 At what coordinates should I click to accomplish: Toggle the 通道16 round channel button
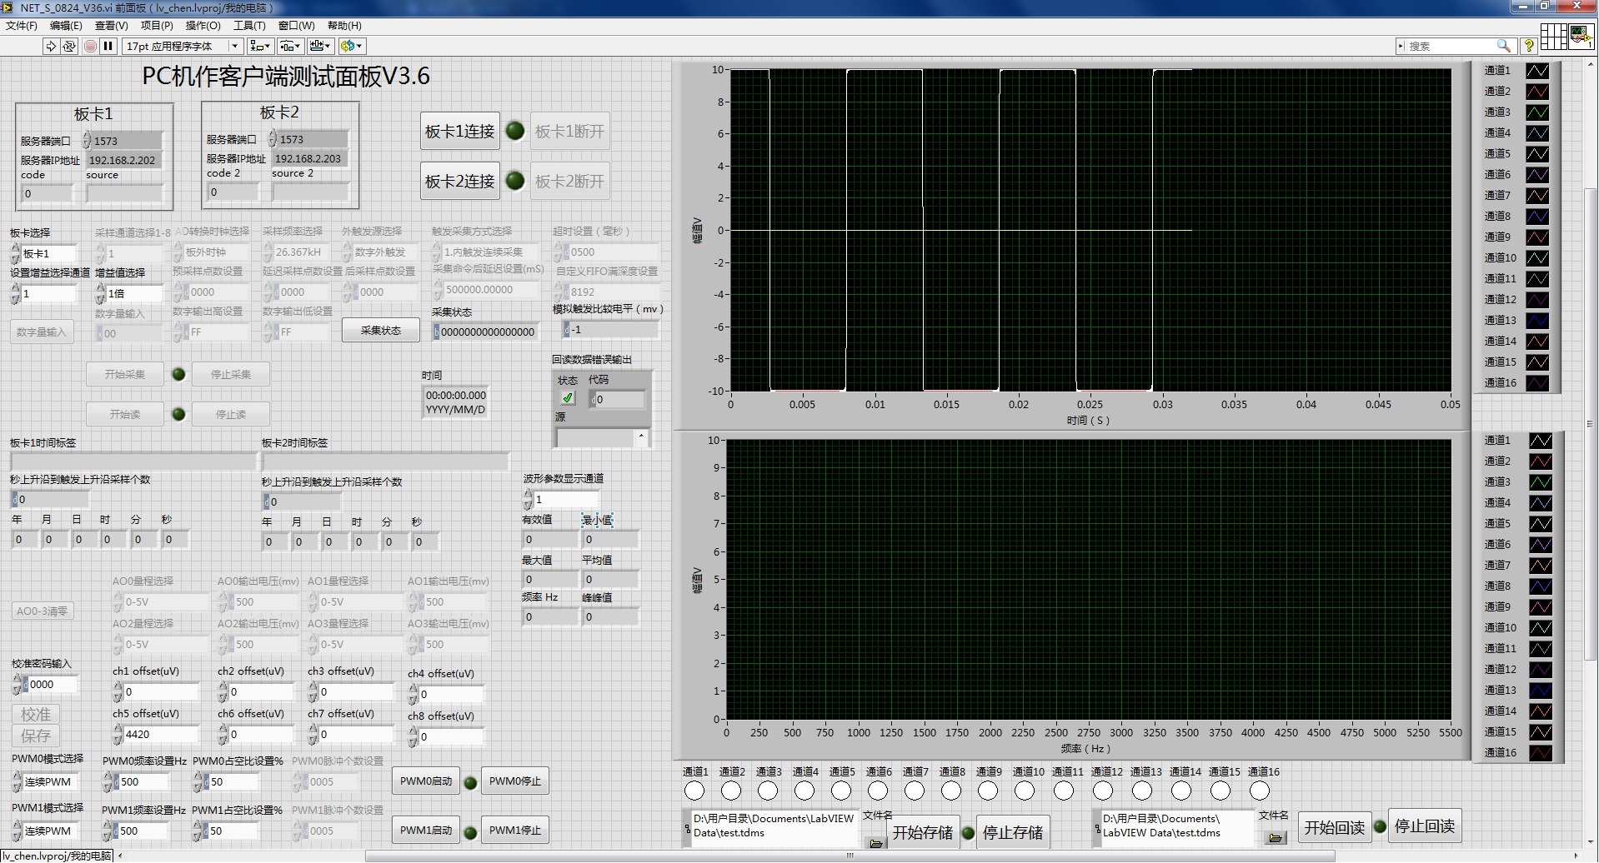coord(1260,791)
